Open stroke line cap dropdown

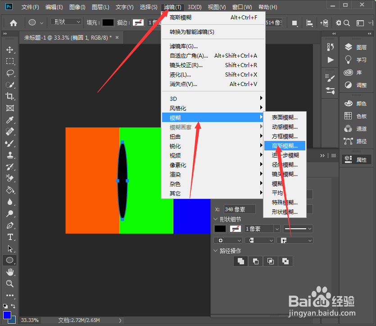point(260,240)
